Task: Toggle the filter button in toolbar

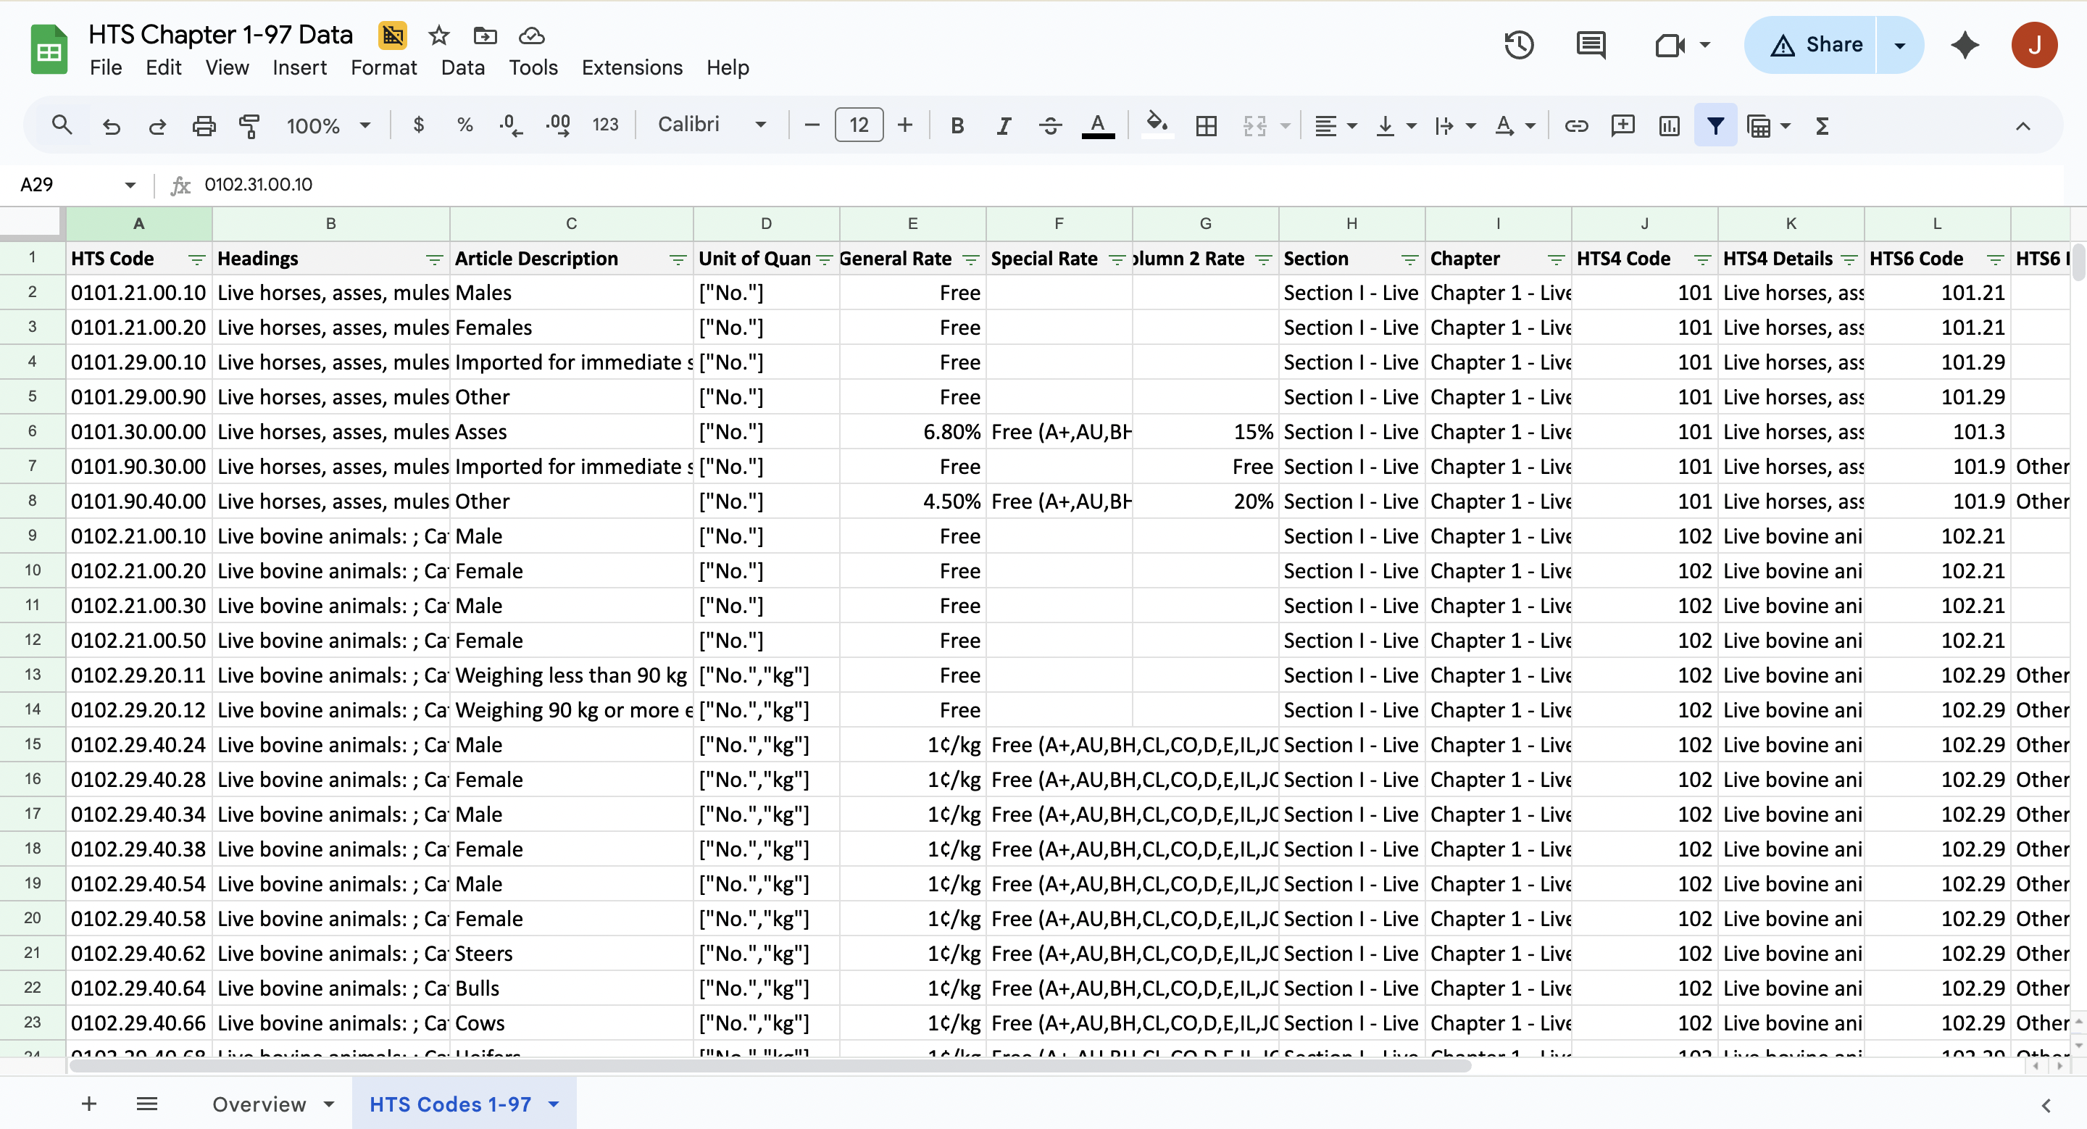Action: (1715, 125)
